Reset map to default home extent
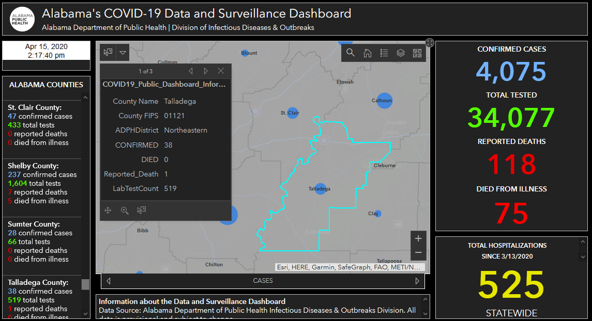This screenshot has height=321, width=592. [367, 53]
